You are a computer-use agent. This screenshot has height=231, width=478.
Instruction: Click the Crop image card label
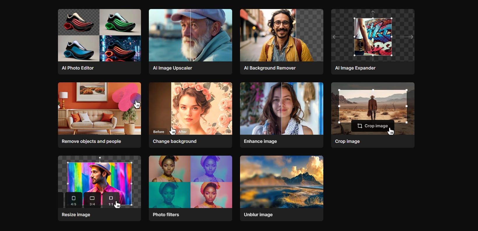click(x=348, y=141)
